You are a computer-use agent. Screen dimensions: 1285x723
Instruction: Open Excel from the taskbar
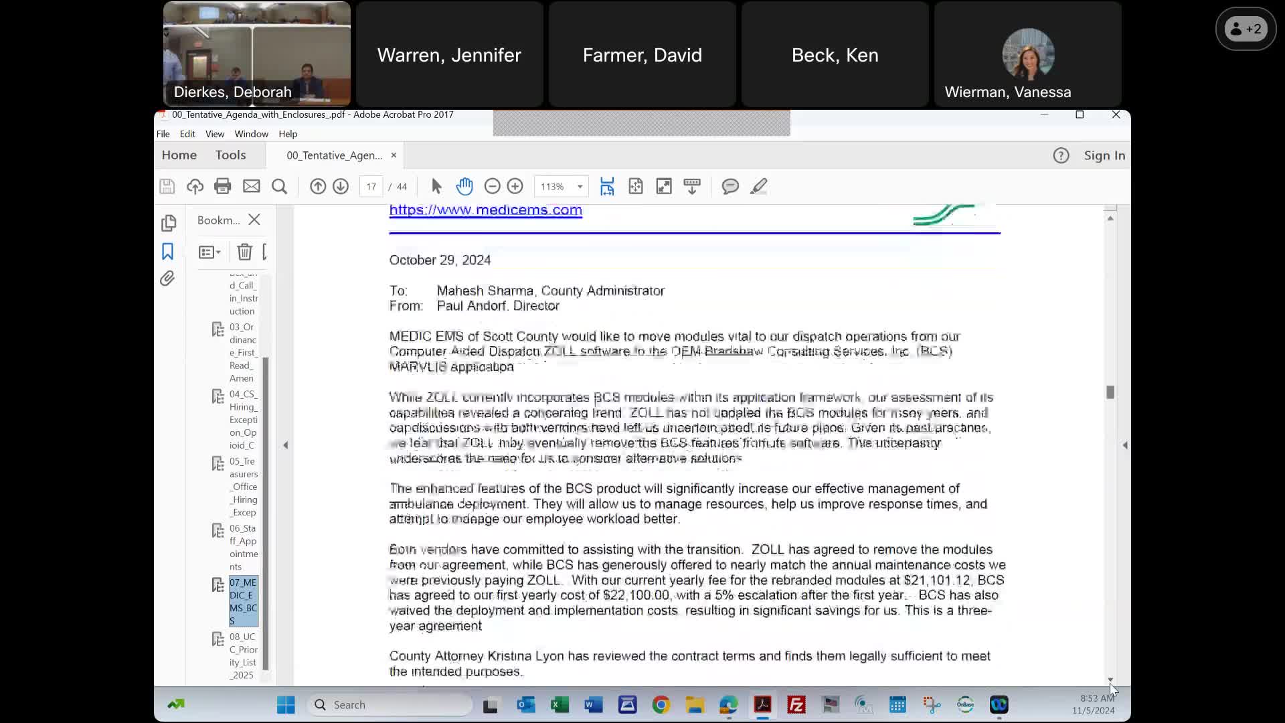(x=560, y=705)
